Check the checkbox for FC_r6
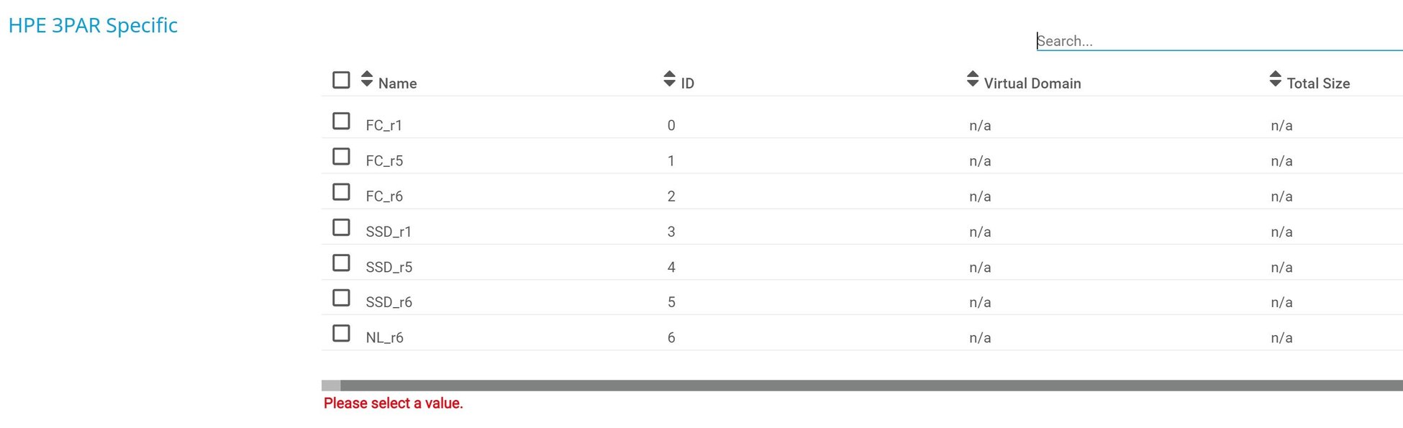The height and width of the screenshot is (428, 1403). [341, 191]
